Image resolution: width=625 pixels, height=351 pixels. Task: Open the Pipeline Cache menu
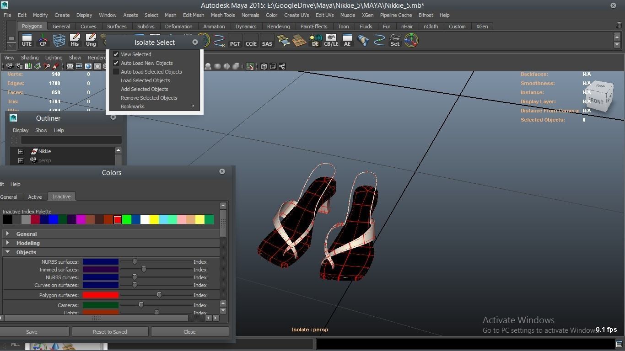pyautogui.click(x=396, y=15)
